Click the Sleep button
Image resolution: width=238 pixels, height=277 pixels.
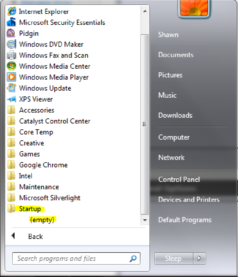[x=174, y=258]
